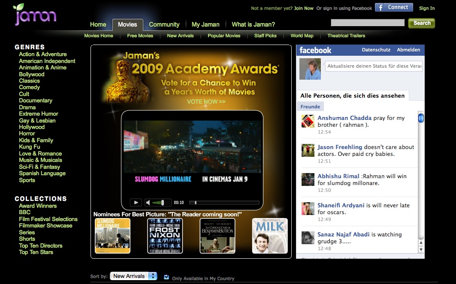Click Abmelden in Facebook widget

408,50
